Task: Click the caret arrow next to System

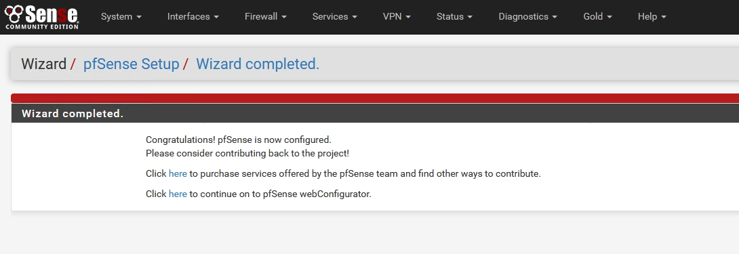Action: [x=139, y=17]
